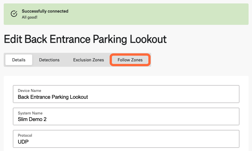Click the "Successfully connected" banner title
252x151 pixels.
(x=45, y=11)
